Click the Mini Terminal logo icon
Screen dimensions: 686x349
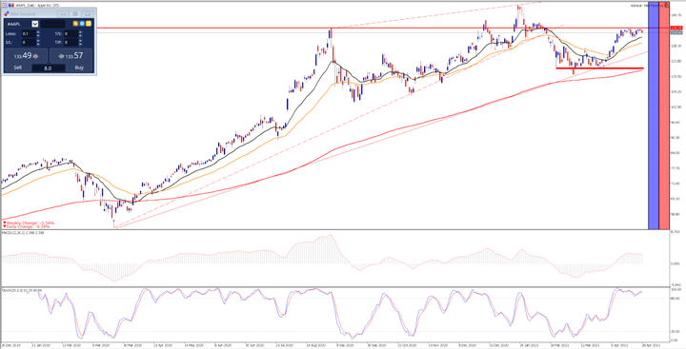tap(7, 13)
